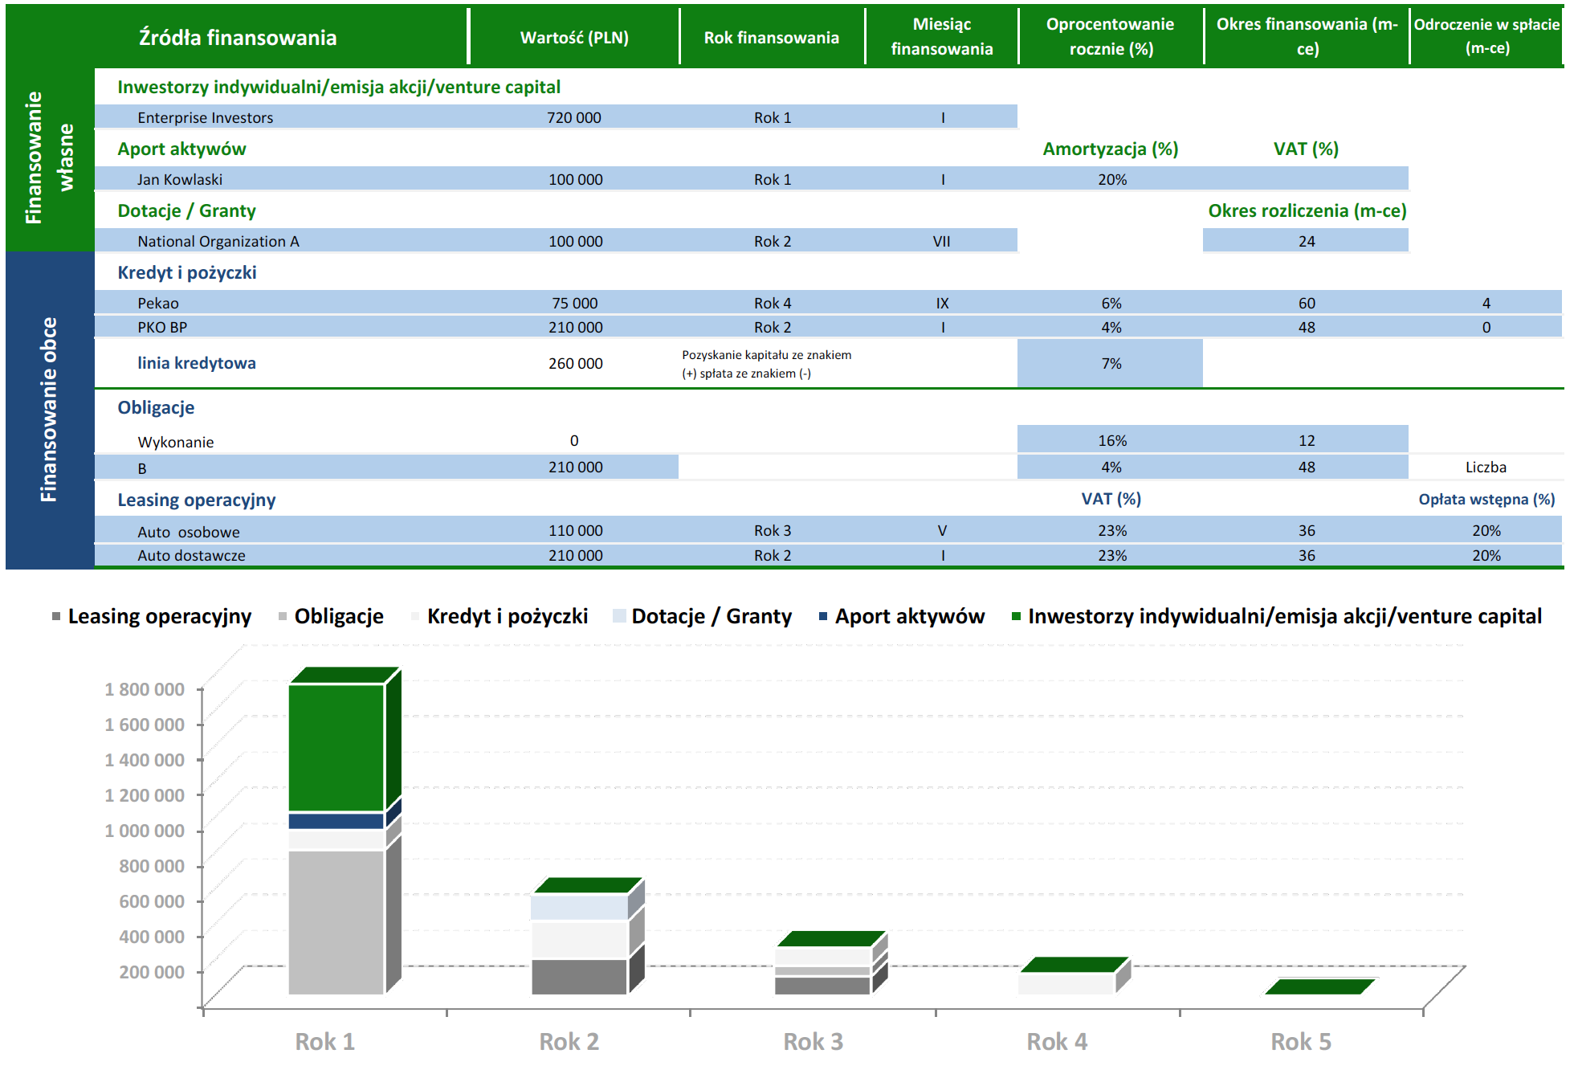
Task: Click the National Organization A cell
Action: [218, 242]
